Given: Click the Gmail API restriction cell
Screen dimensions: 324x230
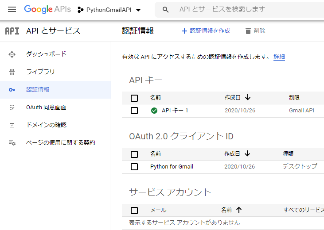Looking at the screenshot, I should click(301, 111).
